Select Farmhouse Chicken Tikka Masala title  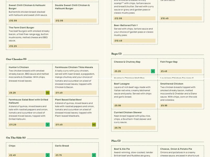click(74, 67)
